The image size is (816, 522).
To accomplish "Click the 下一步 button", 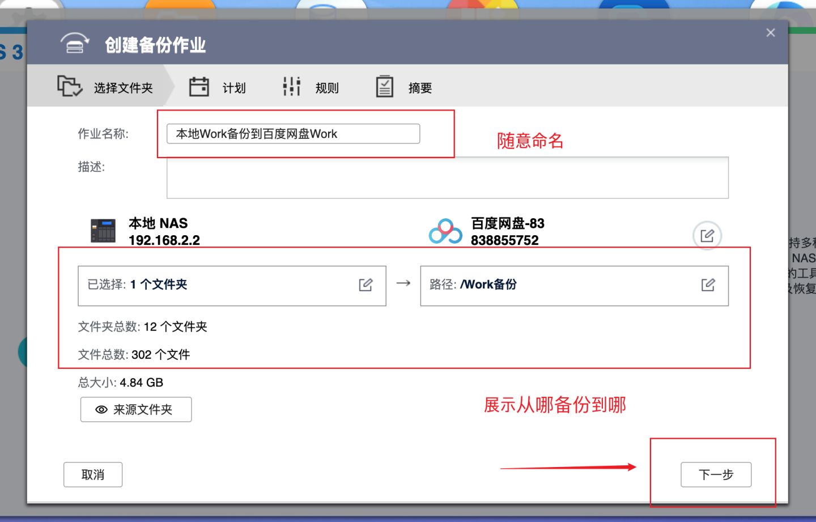I will (715, 475).
